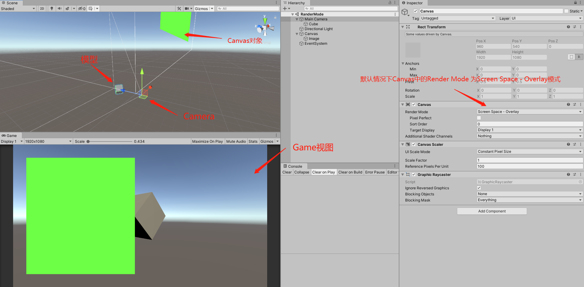Uncheck the Pixel Perfect checkbox

click(479, 118)
